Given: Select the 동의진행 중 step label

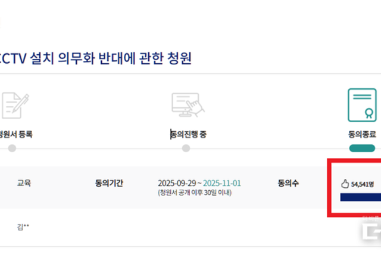Looking at the screenshot, I should coord(189,135).
